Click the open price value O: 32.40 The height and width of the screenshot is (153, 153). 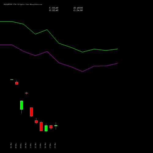[x=54, y=10]
